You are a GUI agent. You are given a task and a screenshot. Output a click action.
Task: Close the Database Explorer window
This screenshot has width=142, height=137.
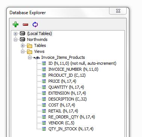(x=118, y=11)
